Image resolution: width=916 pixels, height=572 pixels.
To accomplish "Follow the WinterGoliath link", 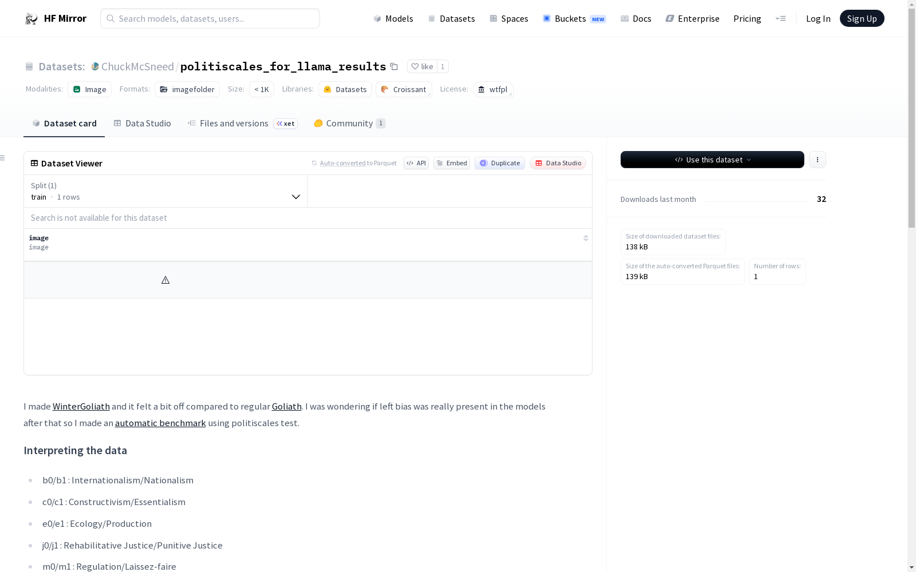I will click(81, 407).
